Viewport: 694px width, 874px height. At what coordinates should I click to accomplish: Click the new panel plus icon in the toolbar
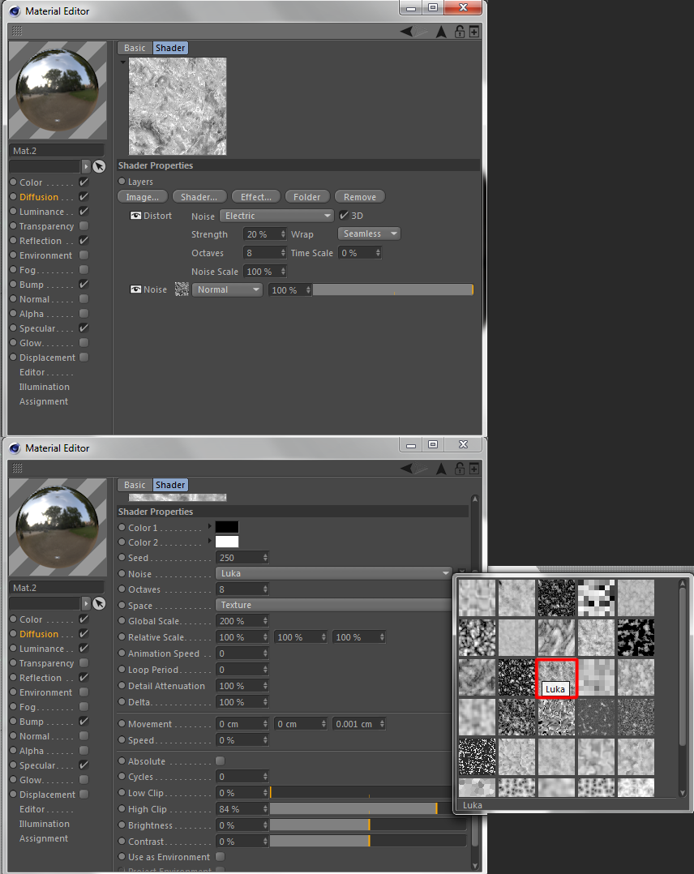coord(474,31)
